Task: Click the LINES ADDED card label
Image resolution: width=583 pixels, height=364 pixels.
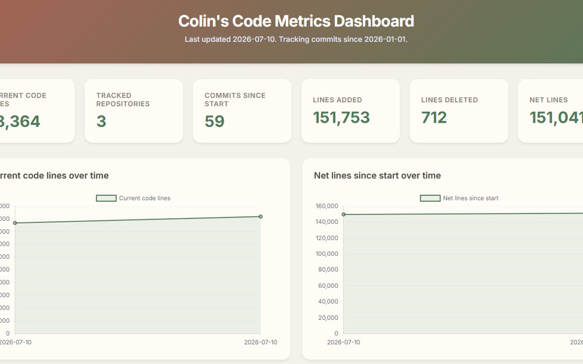Action: coord(338,100)
